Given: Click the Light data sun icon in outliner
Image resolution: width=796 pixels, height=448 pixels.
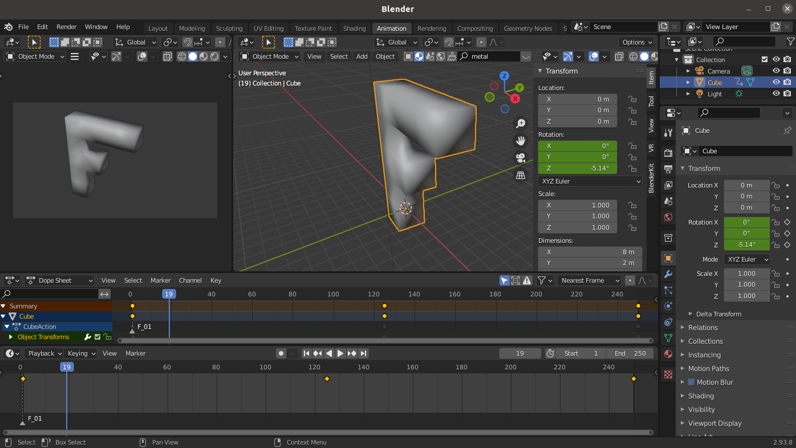Looking at the screenshot, I should [739, 93].
